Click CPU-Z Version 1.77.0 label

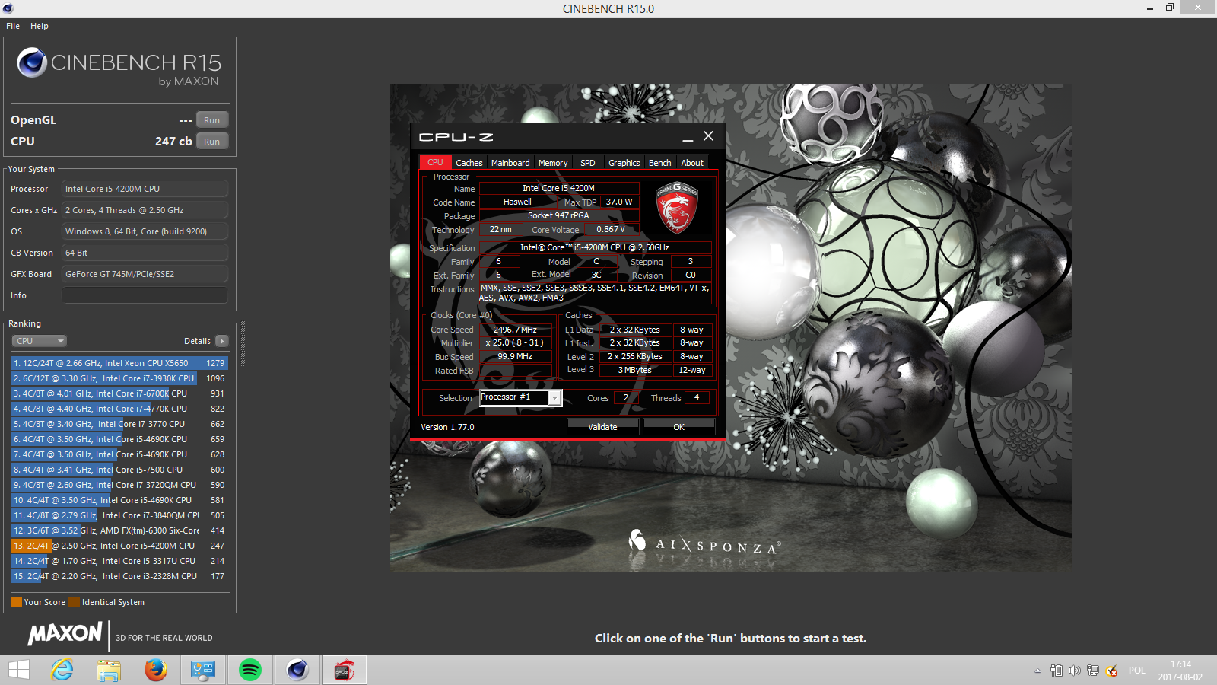pos(447,427)
